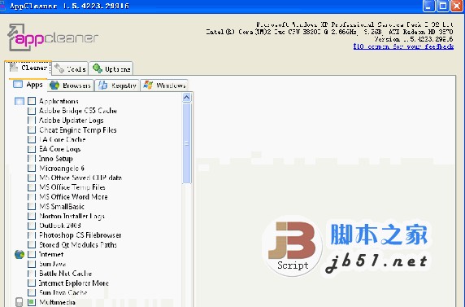
Task: Click the window icon on the Apps tab
Action: 18,85
